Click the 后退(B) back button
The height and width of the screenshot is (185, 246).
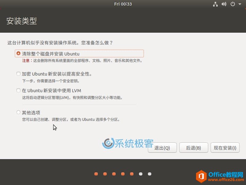(x=194, y=148)
